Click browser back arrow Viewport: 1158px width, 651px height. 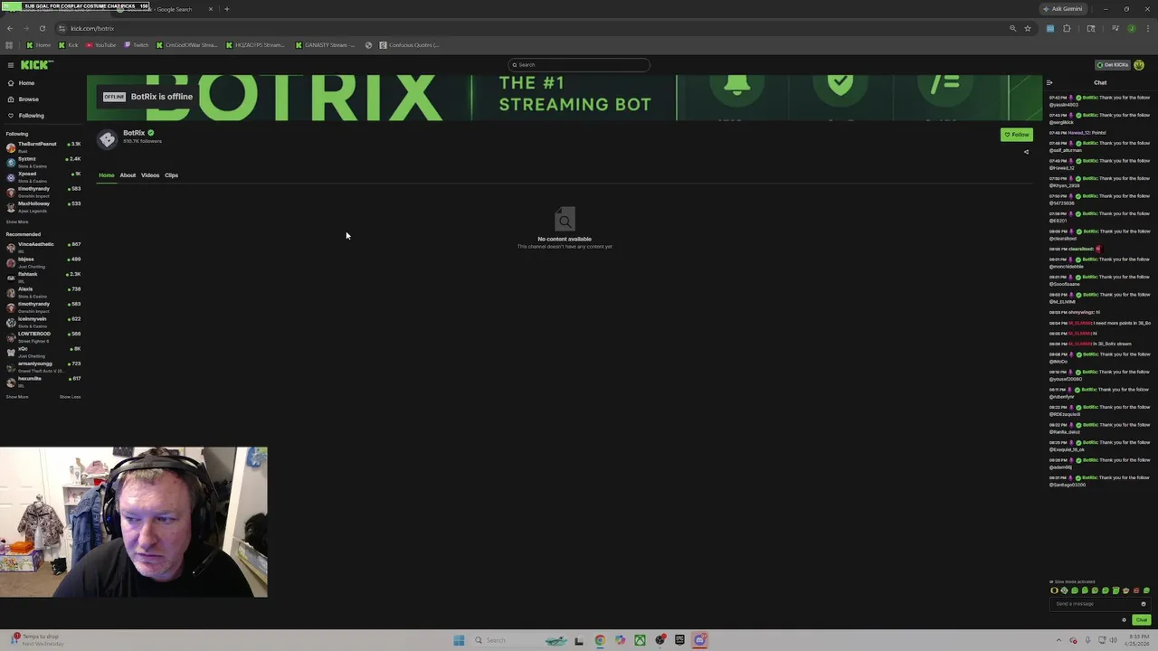[x=10, y=29]
